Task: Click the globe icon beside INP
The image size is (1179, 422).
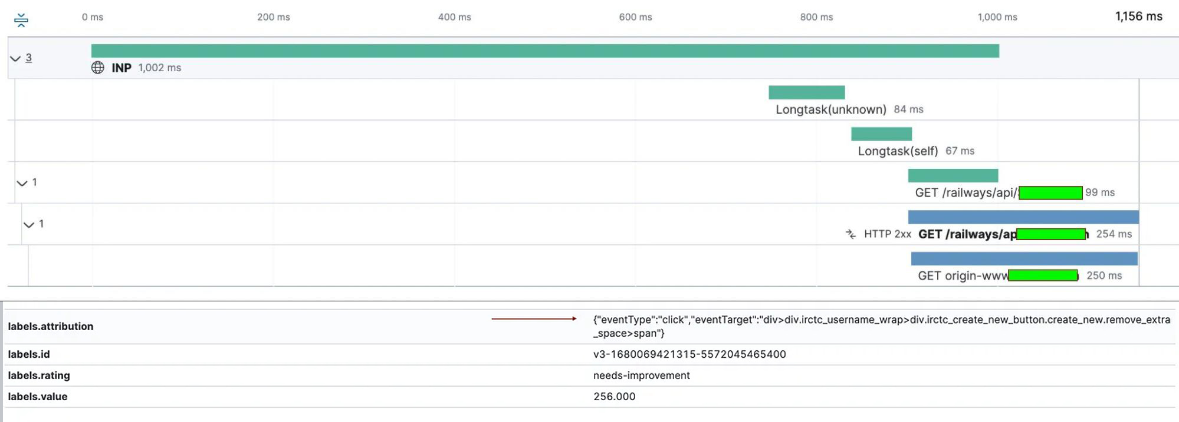Action: [98, 68]
